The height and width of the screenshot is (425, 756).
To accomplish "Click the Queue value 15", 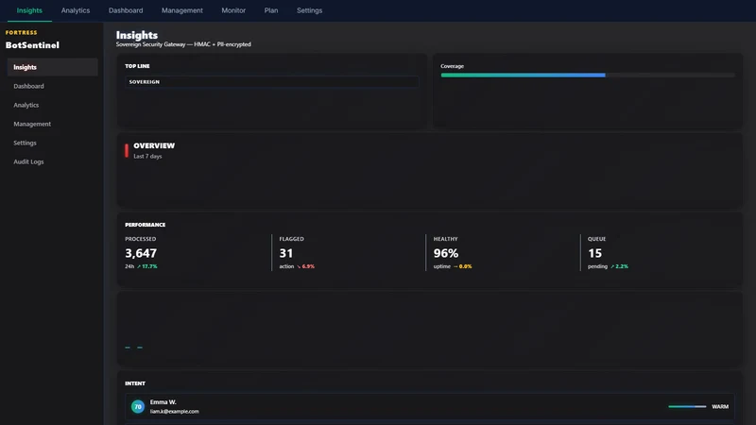I will [x=595, y=253].
